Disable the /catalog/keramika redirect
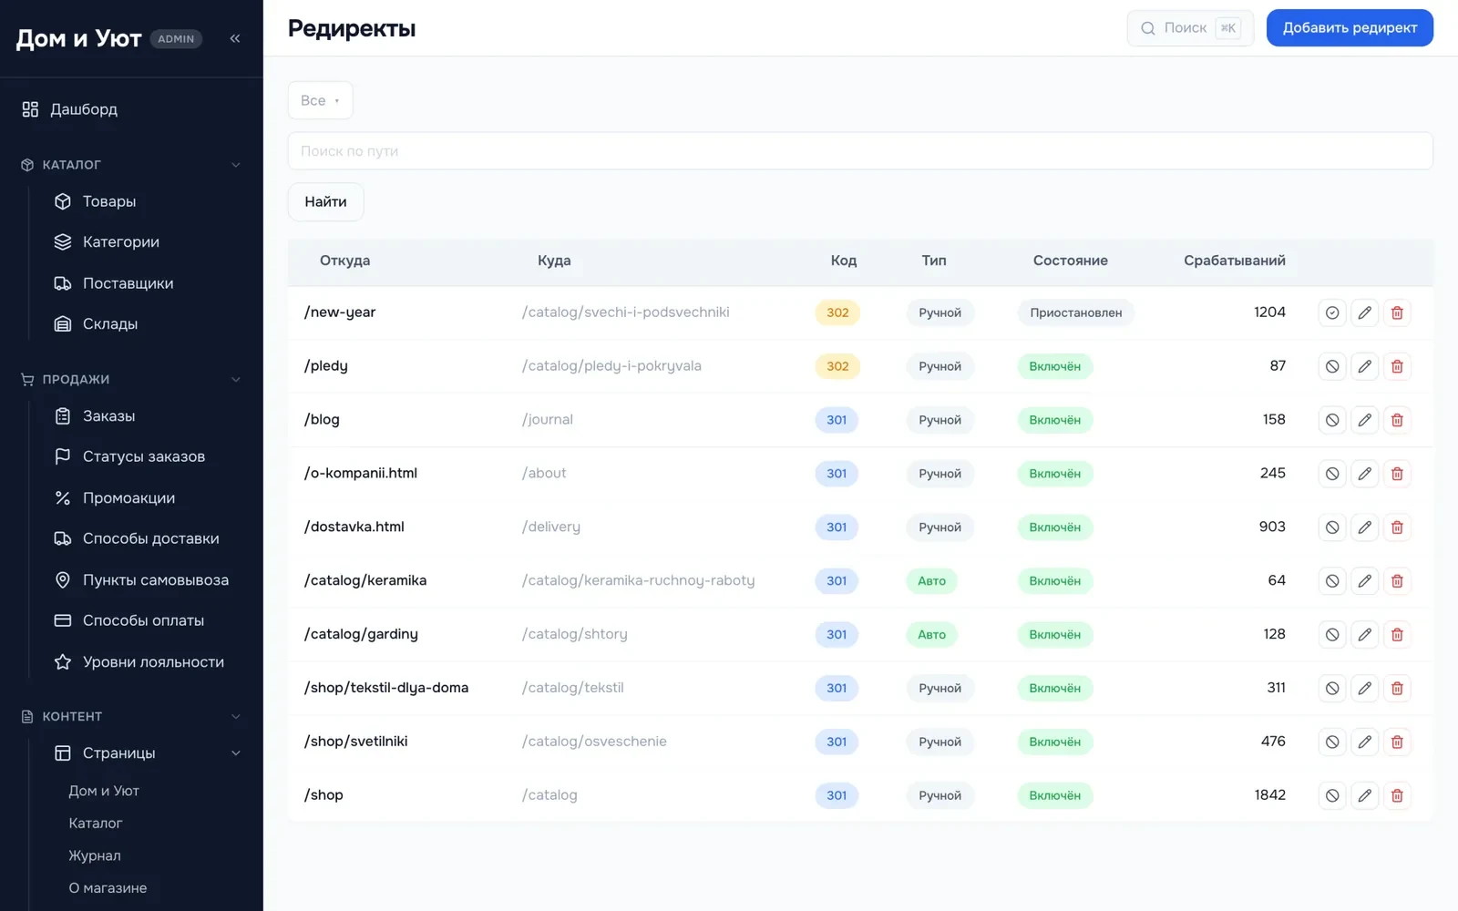Viewport: 1458px width, 911px height. [x=1332, y=581]
